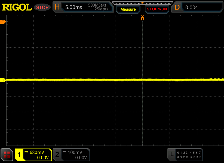Viewport: 224px width, 163px height.
Task: Click channel 1 DC coupling icon
Action: (x=26, y=152)
